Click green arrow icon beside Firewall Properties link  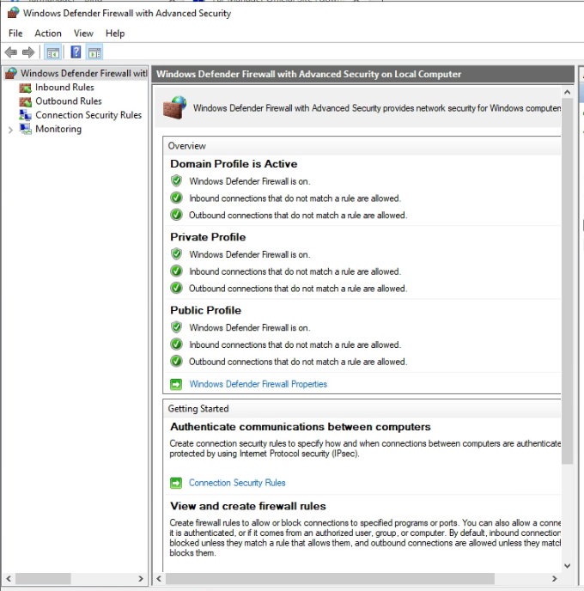(176, 384)
